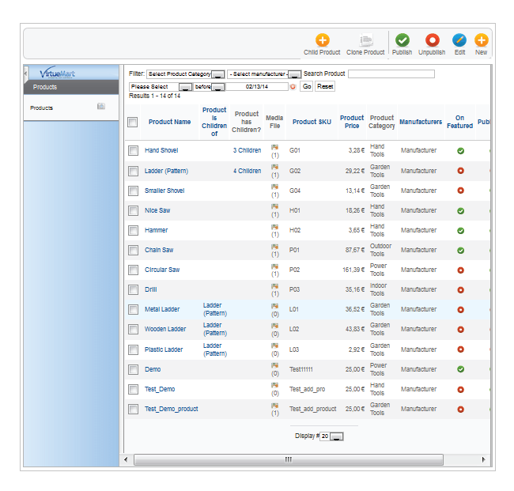Image resolution: width=514 pixels, height=491 pixels.
Task: Select the Chain Saw row checkbox
Action: pyautogui.click(x=133, y=250)
